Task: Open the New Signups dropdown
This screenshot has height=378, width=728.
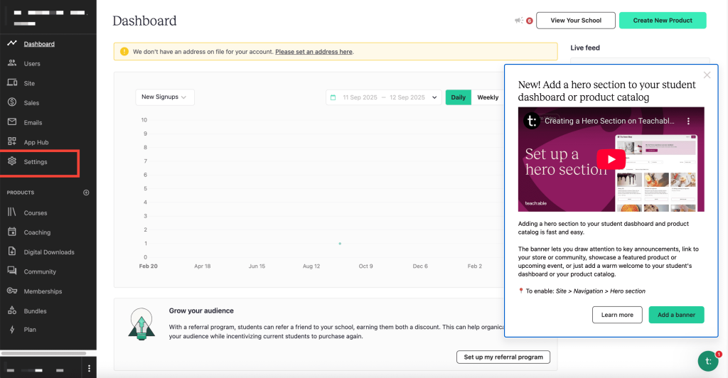Action: coord(164,97)
